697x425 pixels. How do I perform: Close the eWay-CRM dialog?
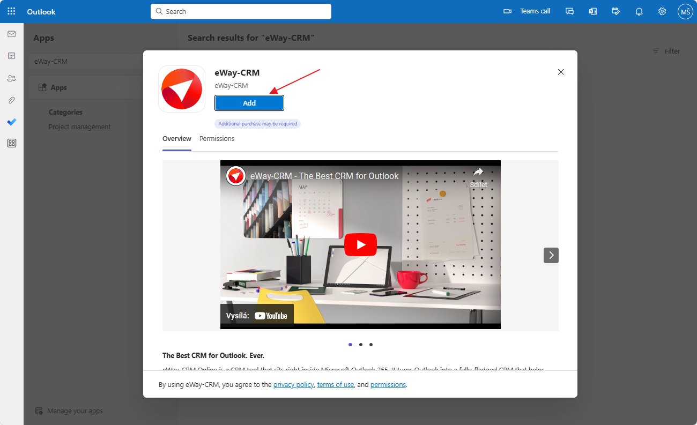(561, 72)
